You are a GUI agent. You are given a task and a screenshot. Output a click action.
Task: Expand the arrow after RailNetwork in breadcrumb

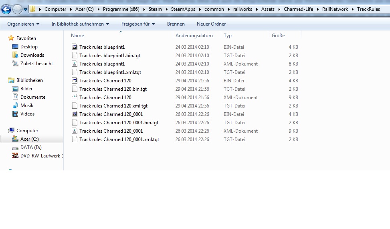coord(352,9)
